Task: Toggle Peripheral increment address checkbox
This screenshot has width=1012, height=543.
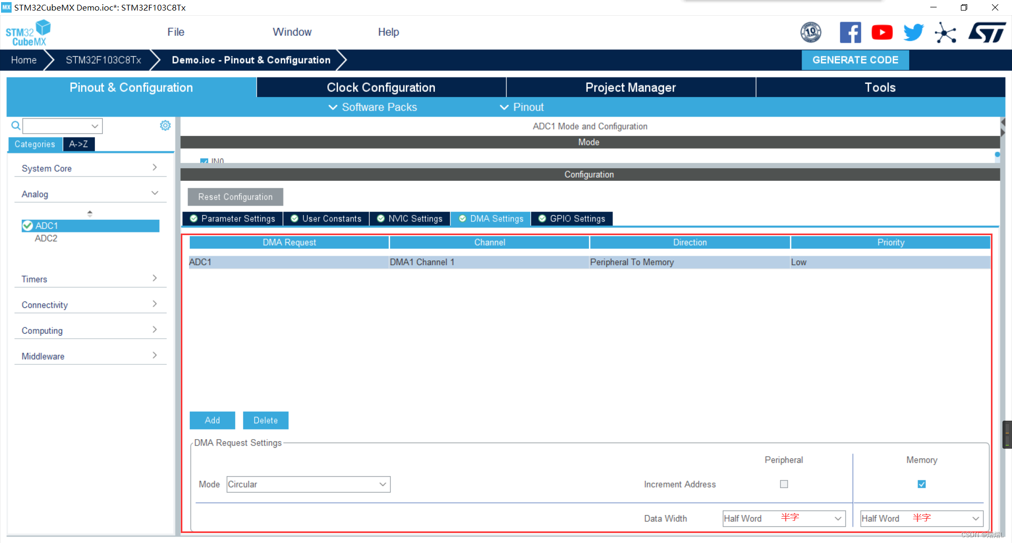Action: coord(784,484)
